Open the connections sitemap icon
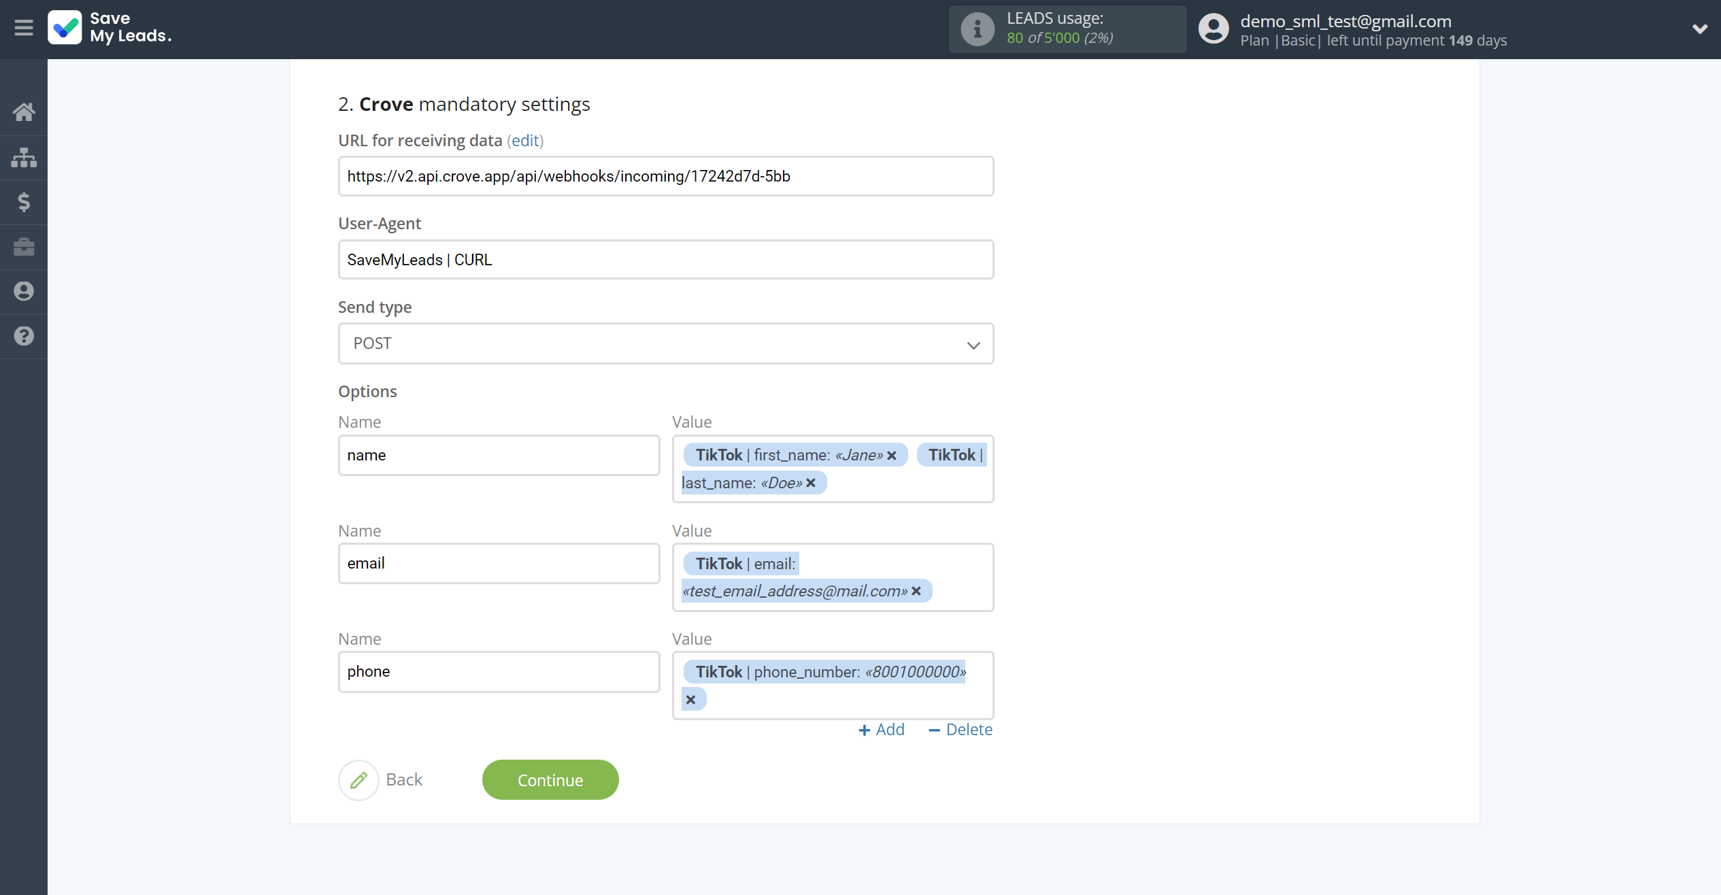This screenshot has width=1721, height=895. pos(24,157)
